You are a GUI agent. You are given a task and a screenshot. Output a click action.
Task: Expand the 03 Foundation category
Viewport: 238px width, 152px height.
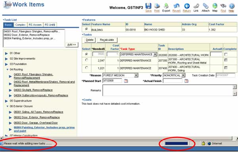click(x=6, y=64)
